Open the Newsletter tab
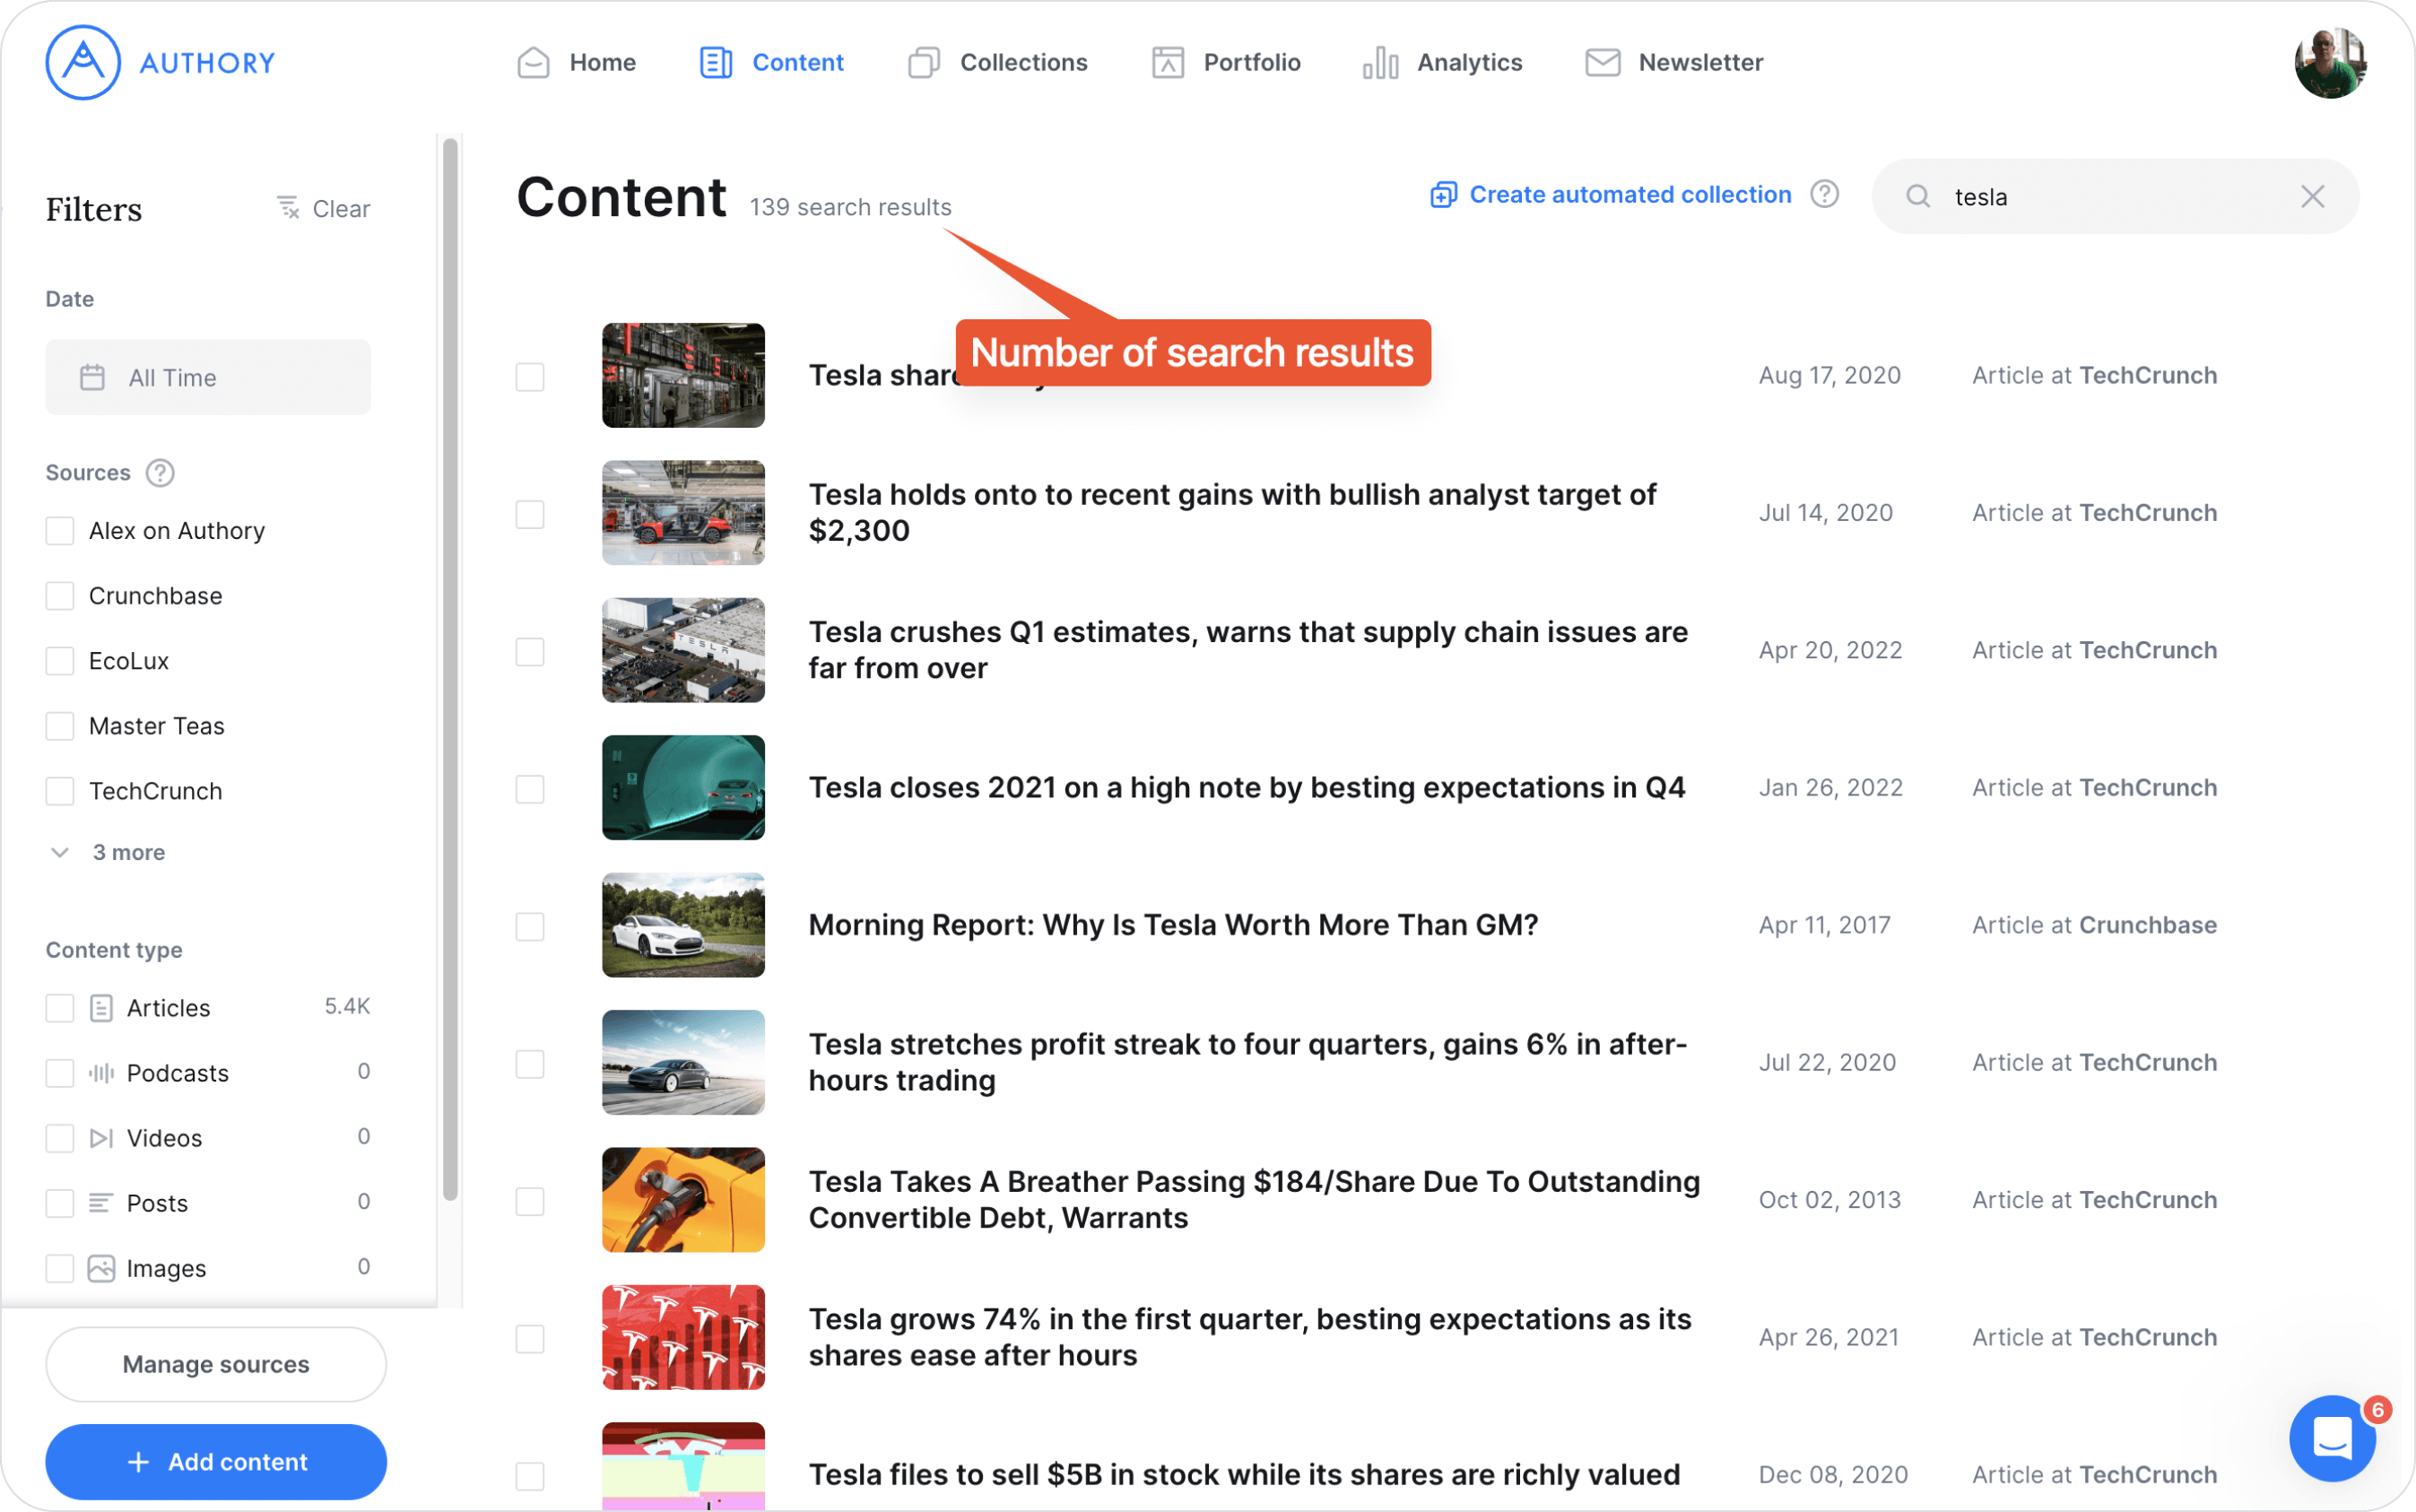The height and width of the screenshot is (1512, 2416). (x=1674, y=62)
